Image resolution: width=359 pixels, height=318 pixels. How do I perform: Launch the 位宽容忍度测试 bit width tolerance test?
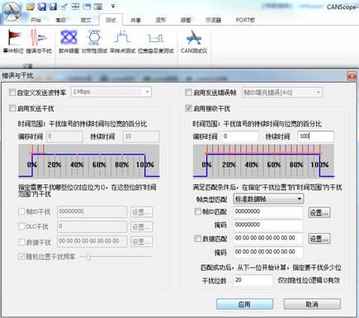156,41
